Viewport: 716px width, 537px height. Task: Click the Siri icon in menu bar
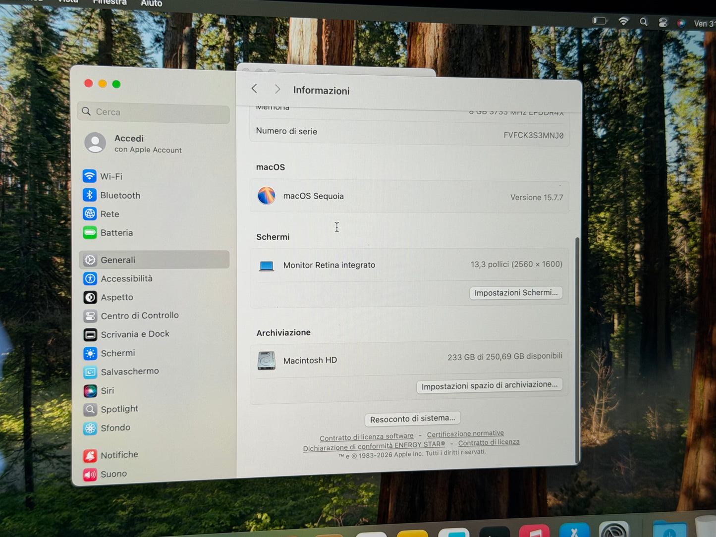[681, 23]
